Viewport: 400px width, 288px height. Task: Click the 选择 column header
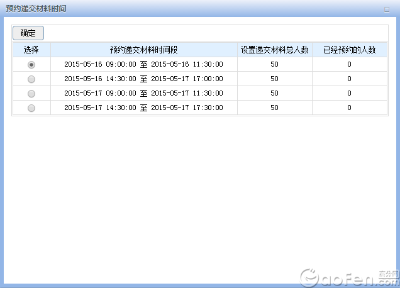[x=31, y=50]
